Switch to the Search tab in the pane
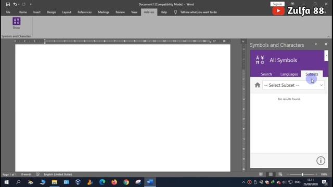 [x=266, y=74]
